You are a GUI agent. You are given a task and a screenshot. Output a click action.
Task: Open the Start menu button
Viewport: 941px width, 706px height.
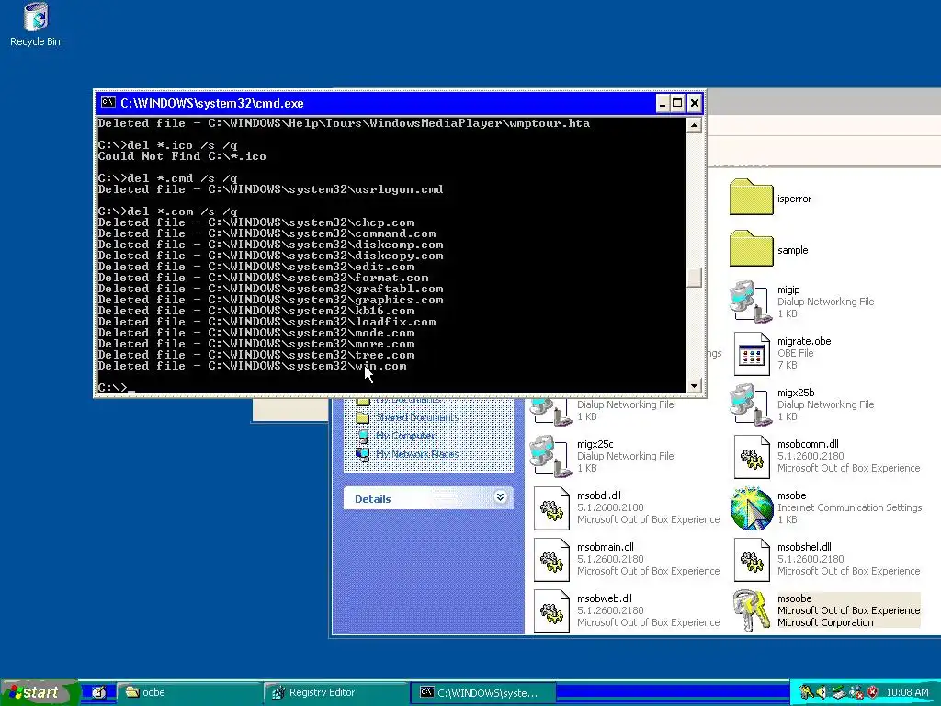[39, 692]
